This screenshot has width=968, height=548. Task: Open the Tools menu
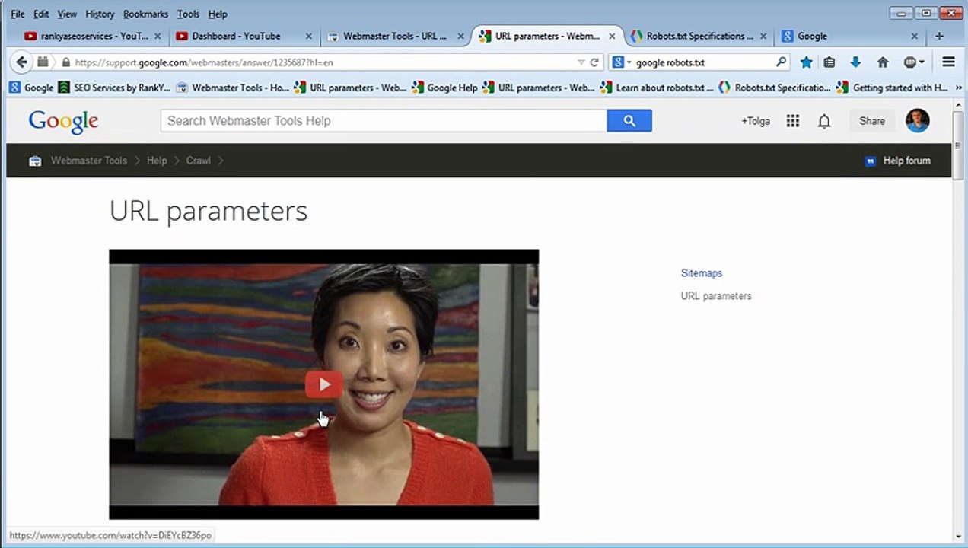(x=188, y=14)
